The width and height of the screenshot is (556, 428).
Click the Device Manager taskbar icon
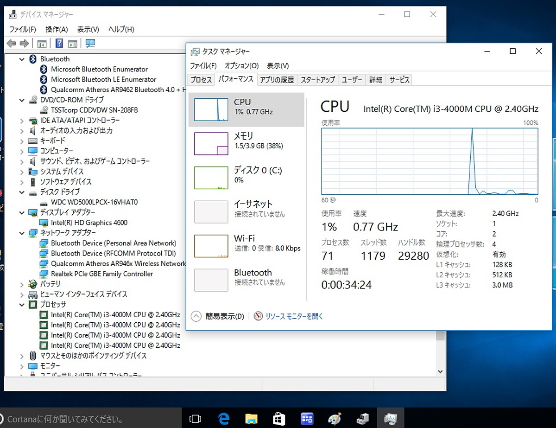pos(362,419)
